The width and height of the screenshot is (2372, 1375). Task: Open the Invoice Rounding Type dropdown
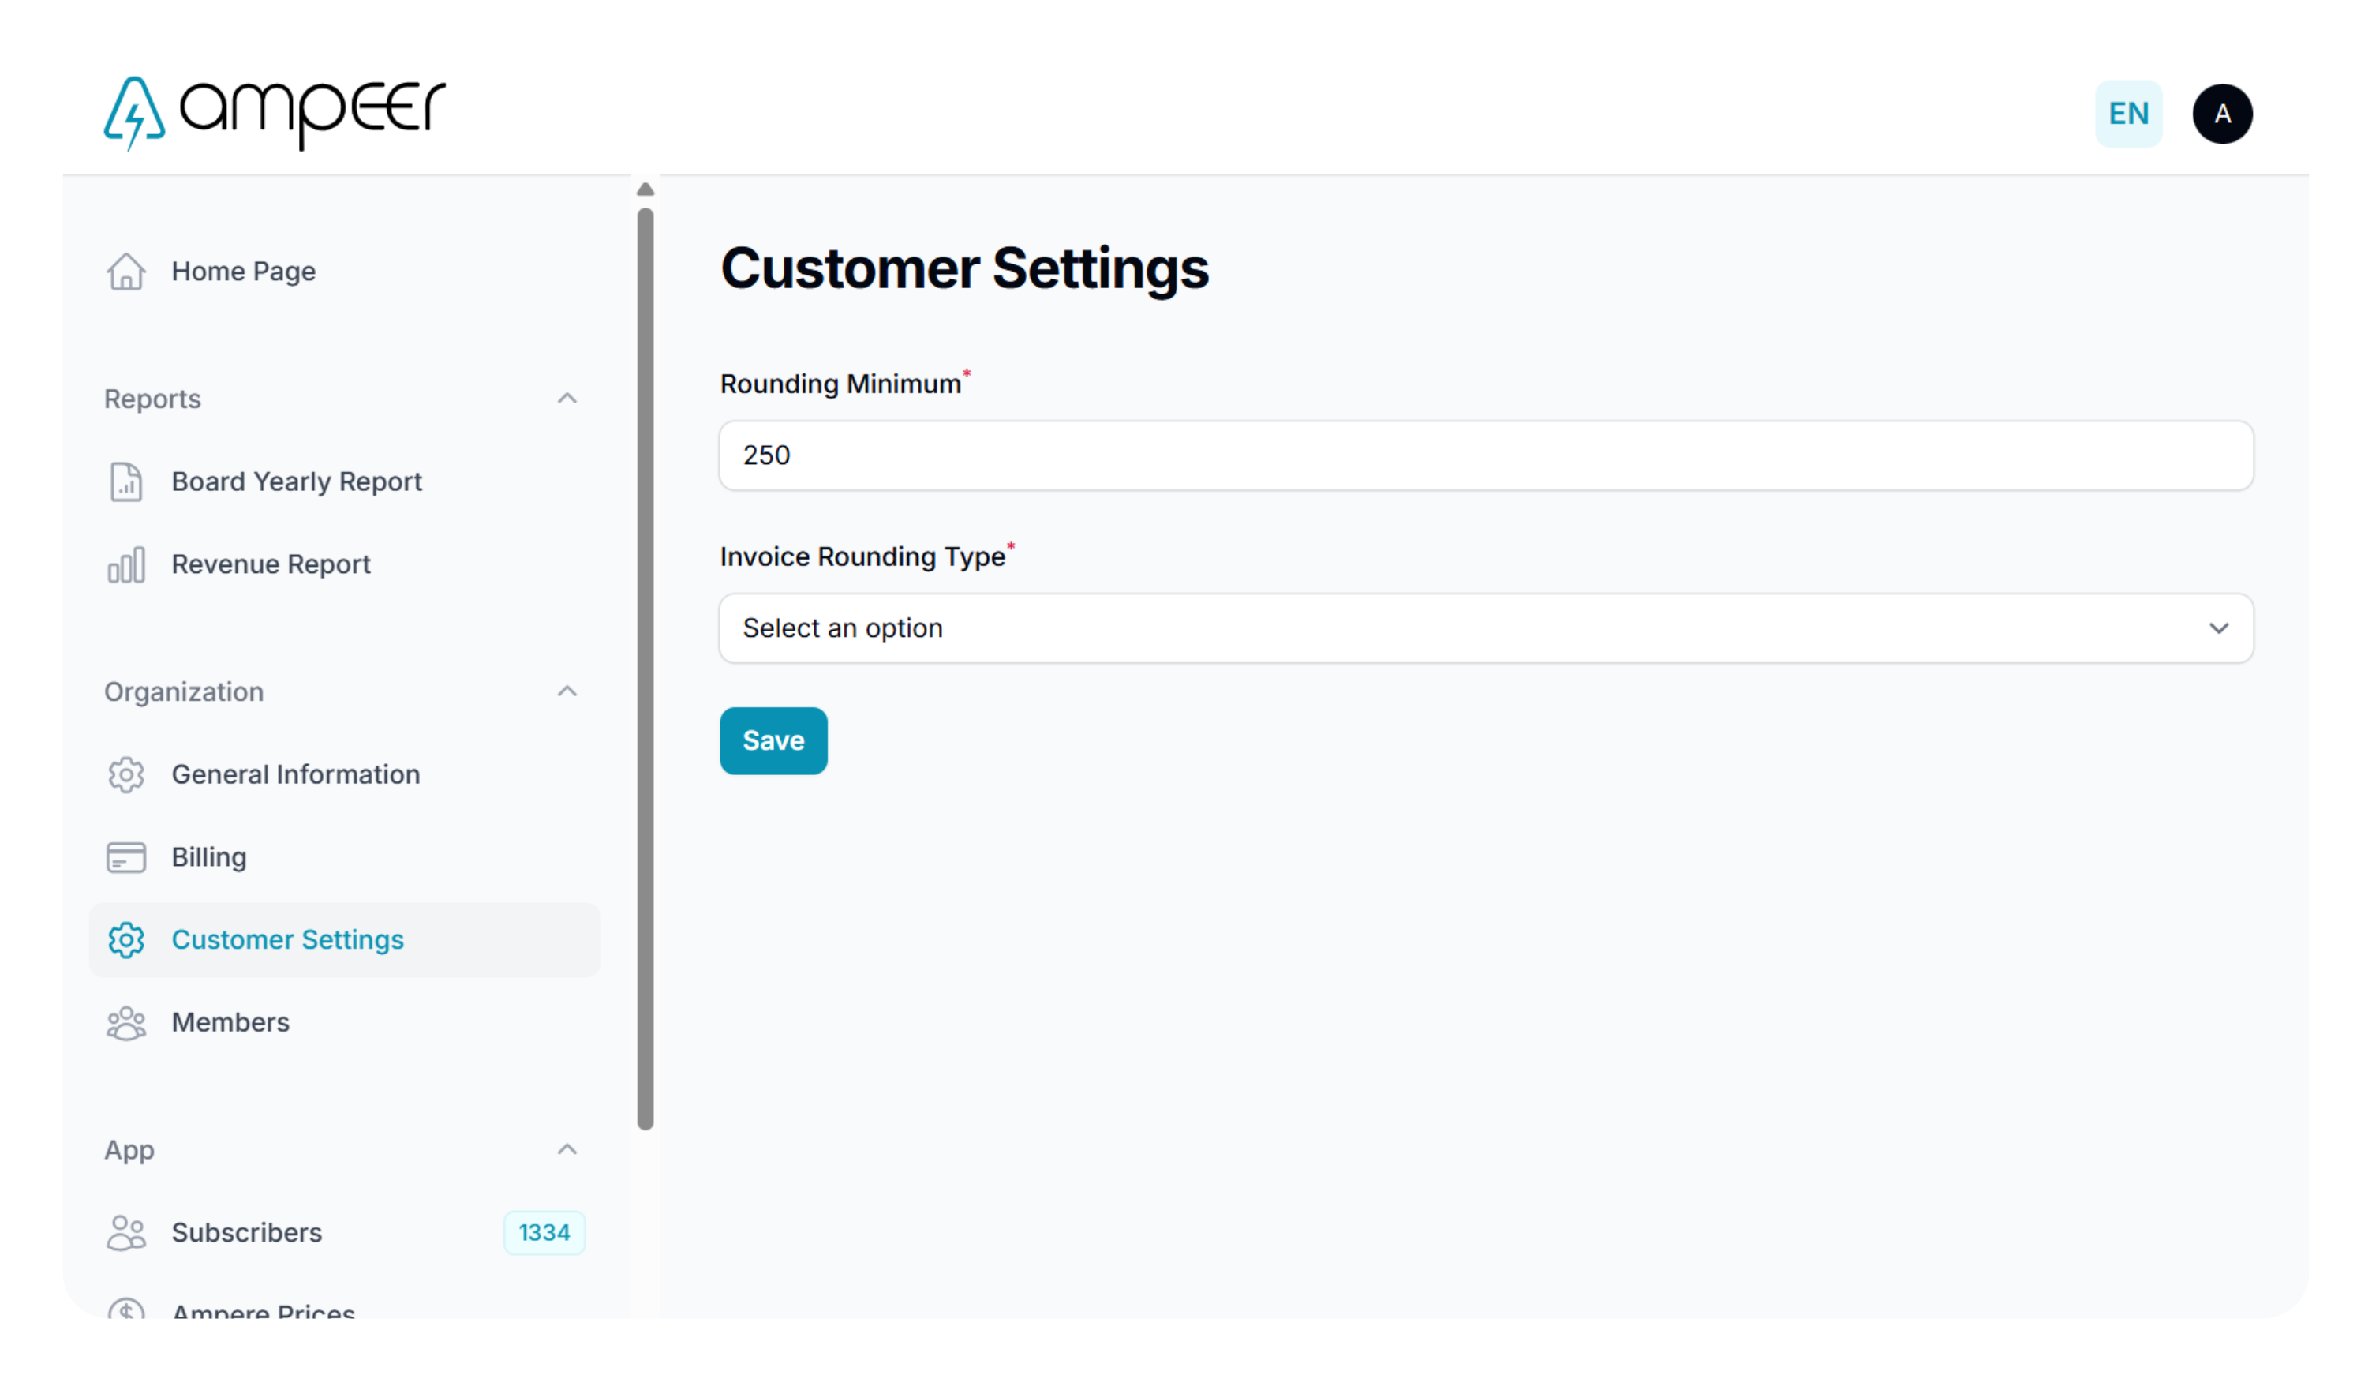click(1487, 628)
